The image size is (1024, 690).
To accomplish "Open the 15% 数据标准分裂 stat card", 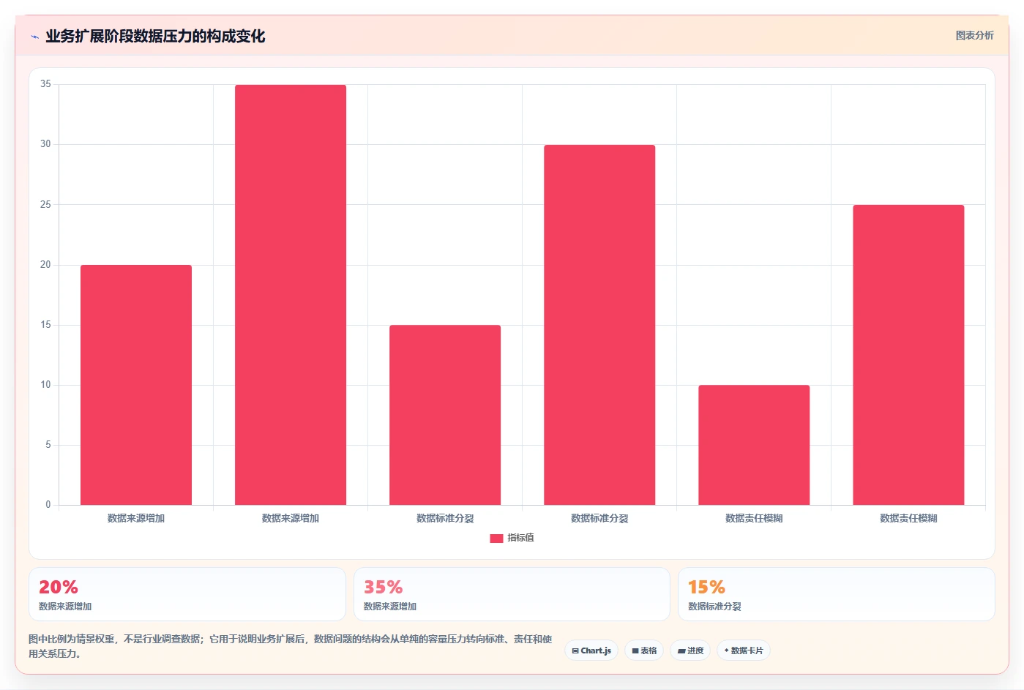I will (x=837, y=594).
